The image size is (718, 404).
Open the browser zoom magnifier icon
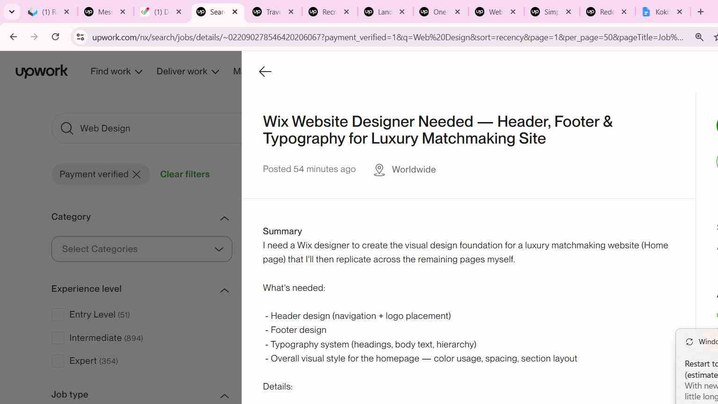click(x=699, y=37)
